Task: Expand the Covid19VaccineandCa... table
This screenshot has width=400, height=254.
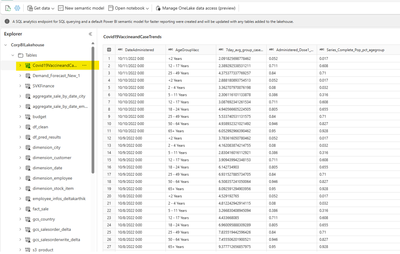Action: point(20,65)
